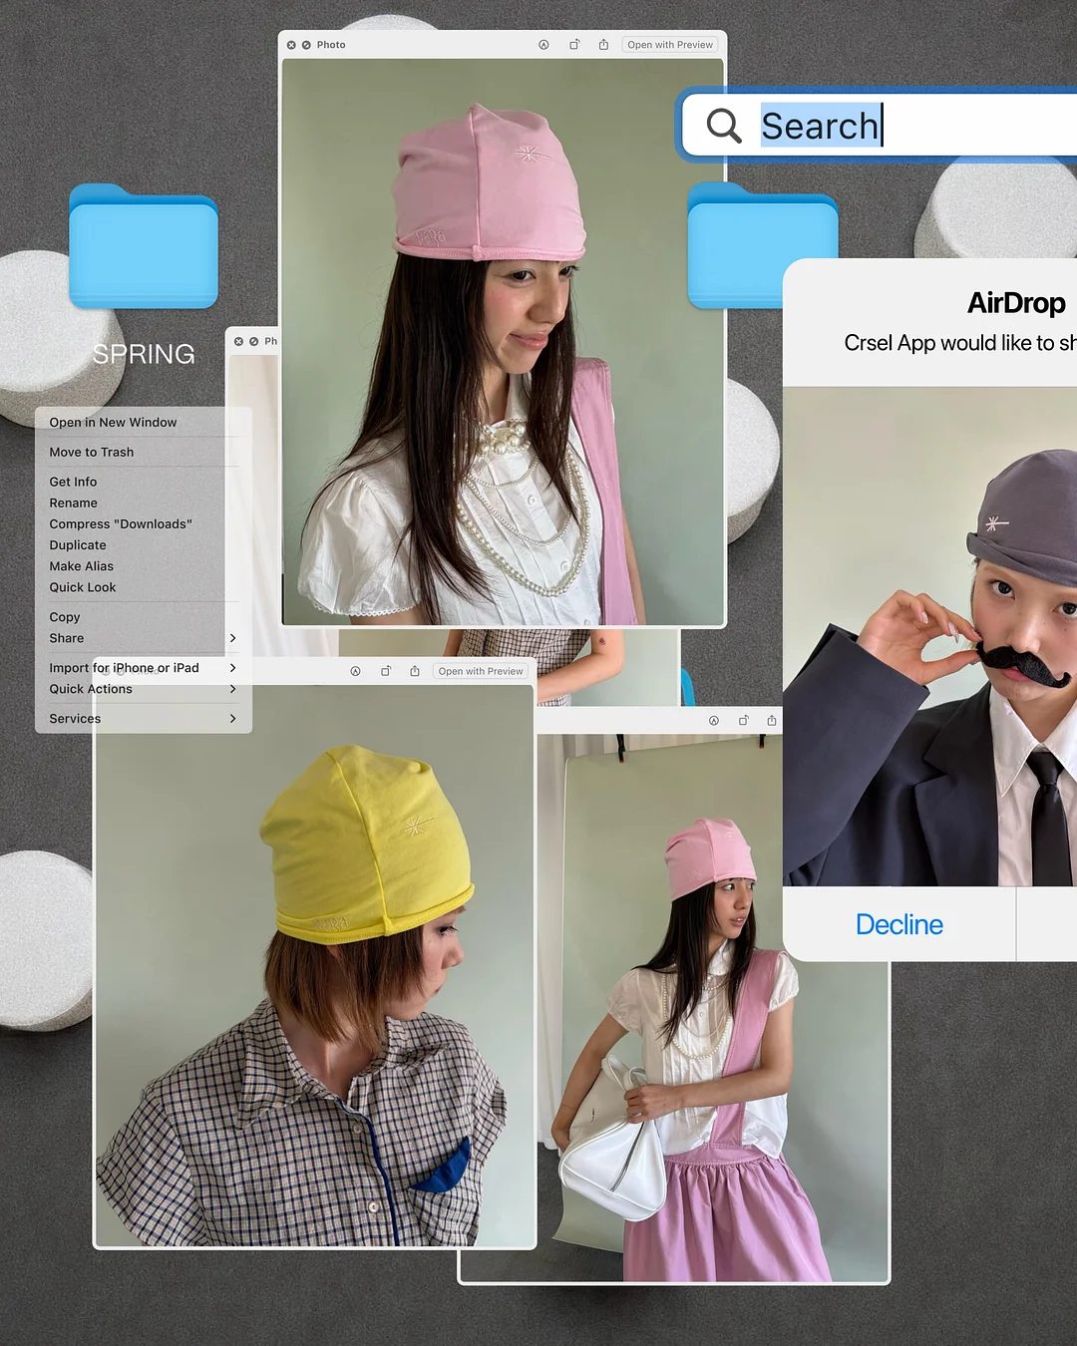
Task: Click X circle of the partially hidden Ph window
Action: (x=238, y=341)
